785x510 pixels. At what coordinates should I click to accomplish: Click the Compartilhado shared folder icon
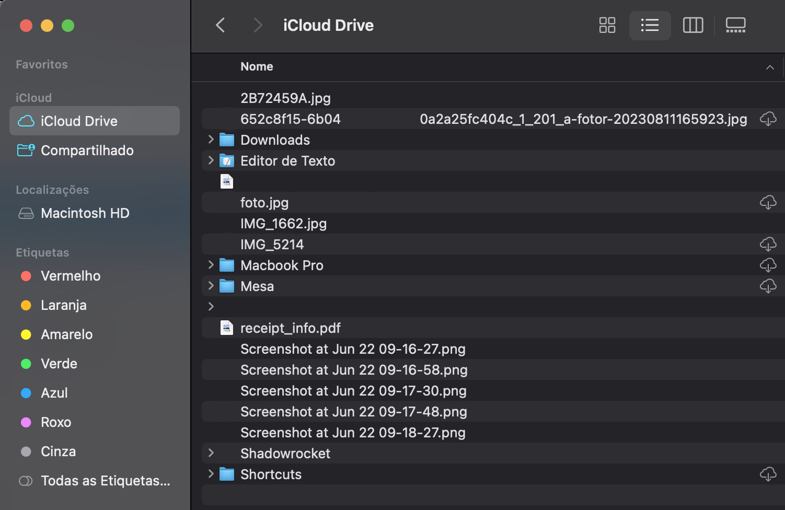(x=26, y=150)
